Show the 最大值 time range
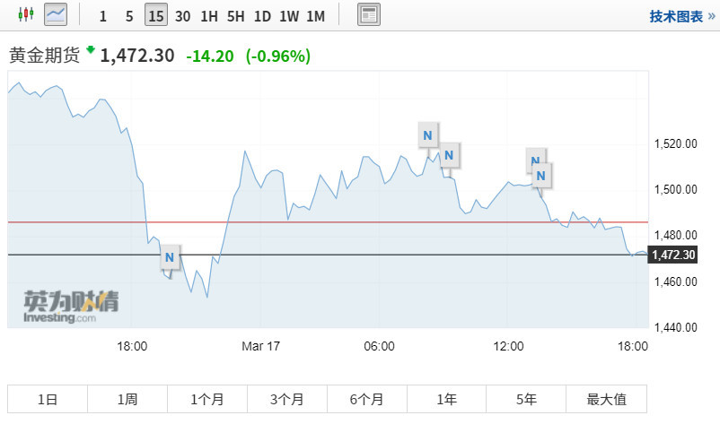Viewport: 720px width, 424px height. pyautogui.click(x=606, y=400)
